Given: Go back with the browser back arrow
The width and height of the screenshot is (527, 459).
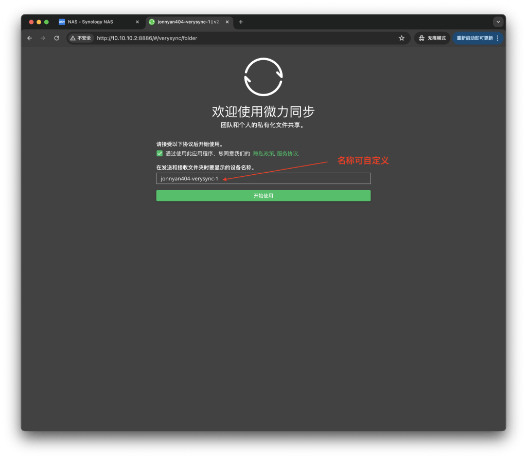Looking at the screenshot, I should tap(29, 38).
